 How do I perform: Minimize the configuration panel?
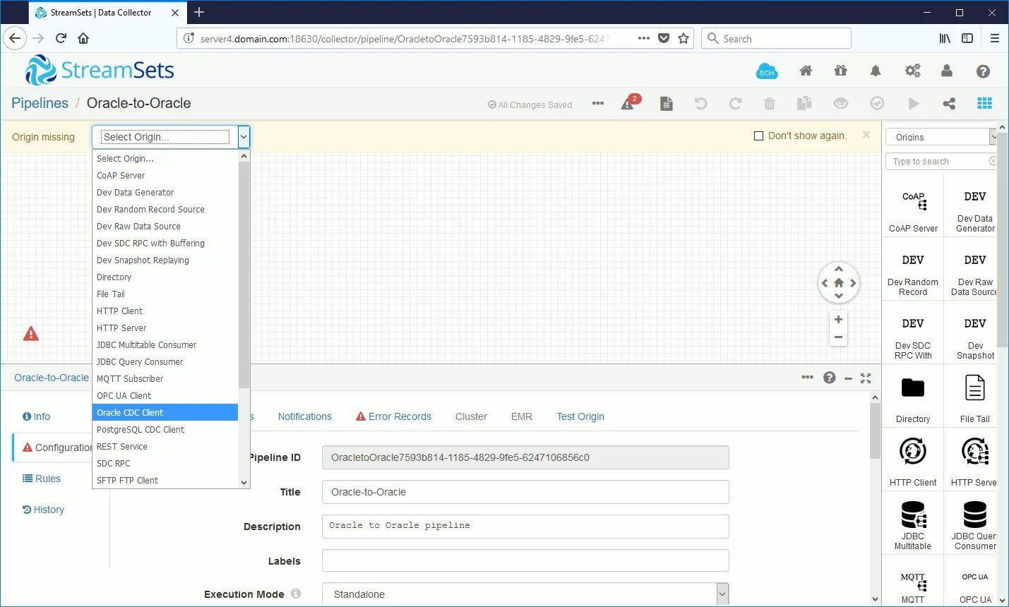point(848,379)
